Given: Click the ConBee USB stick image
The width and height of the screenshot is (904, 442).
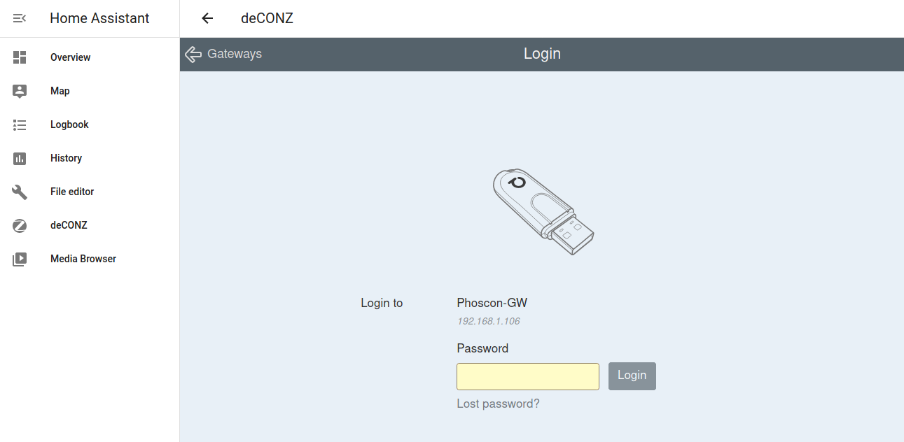Looking at the screenshot, I should 543,211.
